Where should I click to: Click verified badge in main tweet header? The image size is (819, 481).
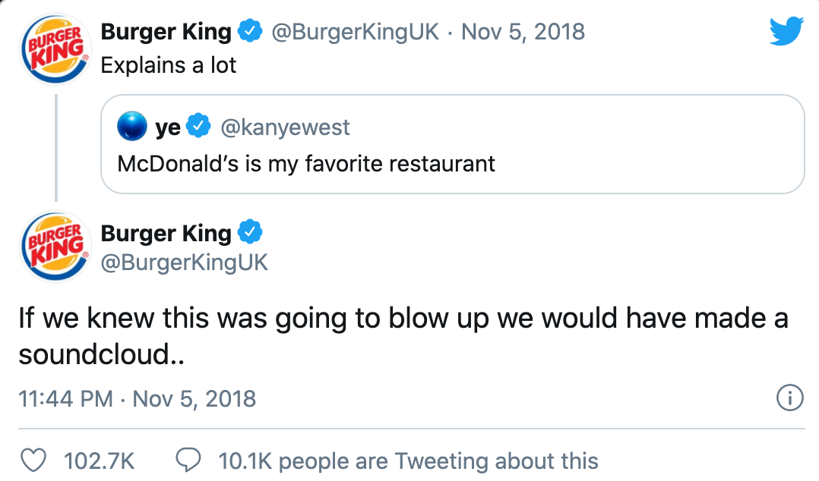coord(249,232)
